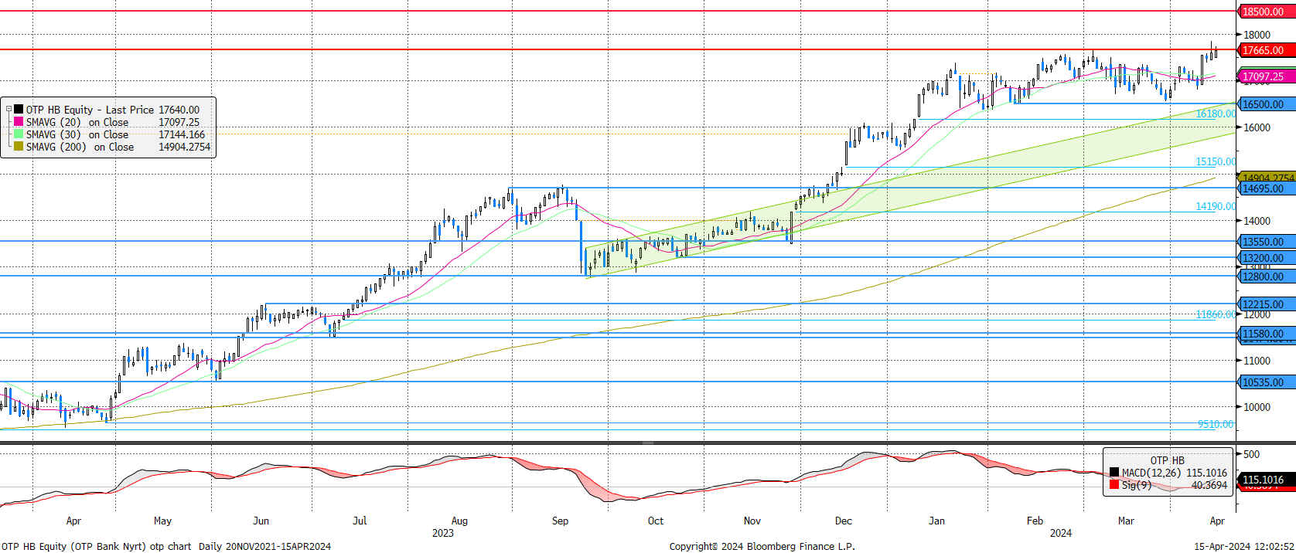Click the 15-Apr-2024 12:02:52 timestamp
The width and height of the screenshot is (1296, 553).
click(1243, 546)
